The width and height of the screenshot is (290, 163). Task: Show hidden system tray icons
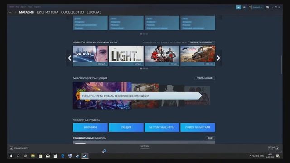click(x=250, y=156)
